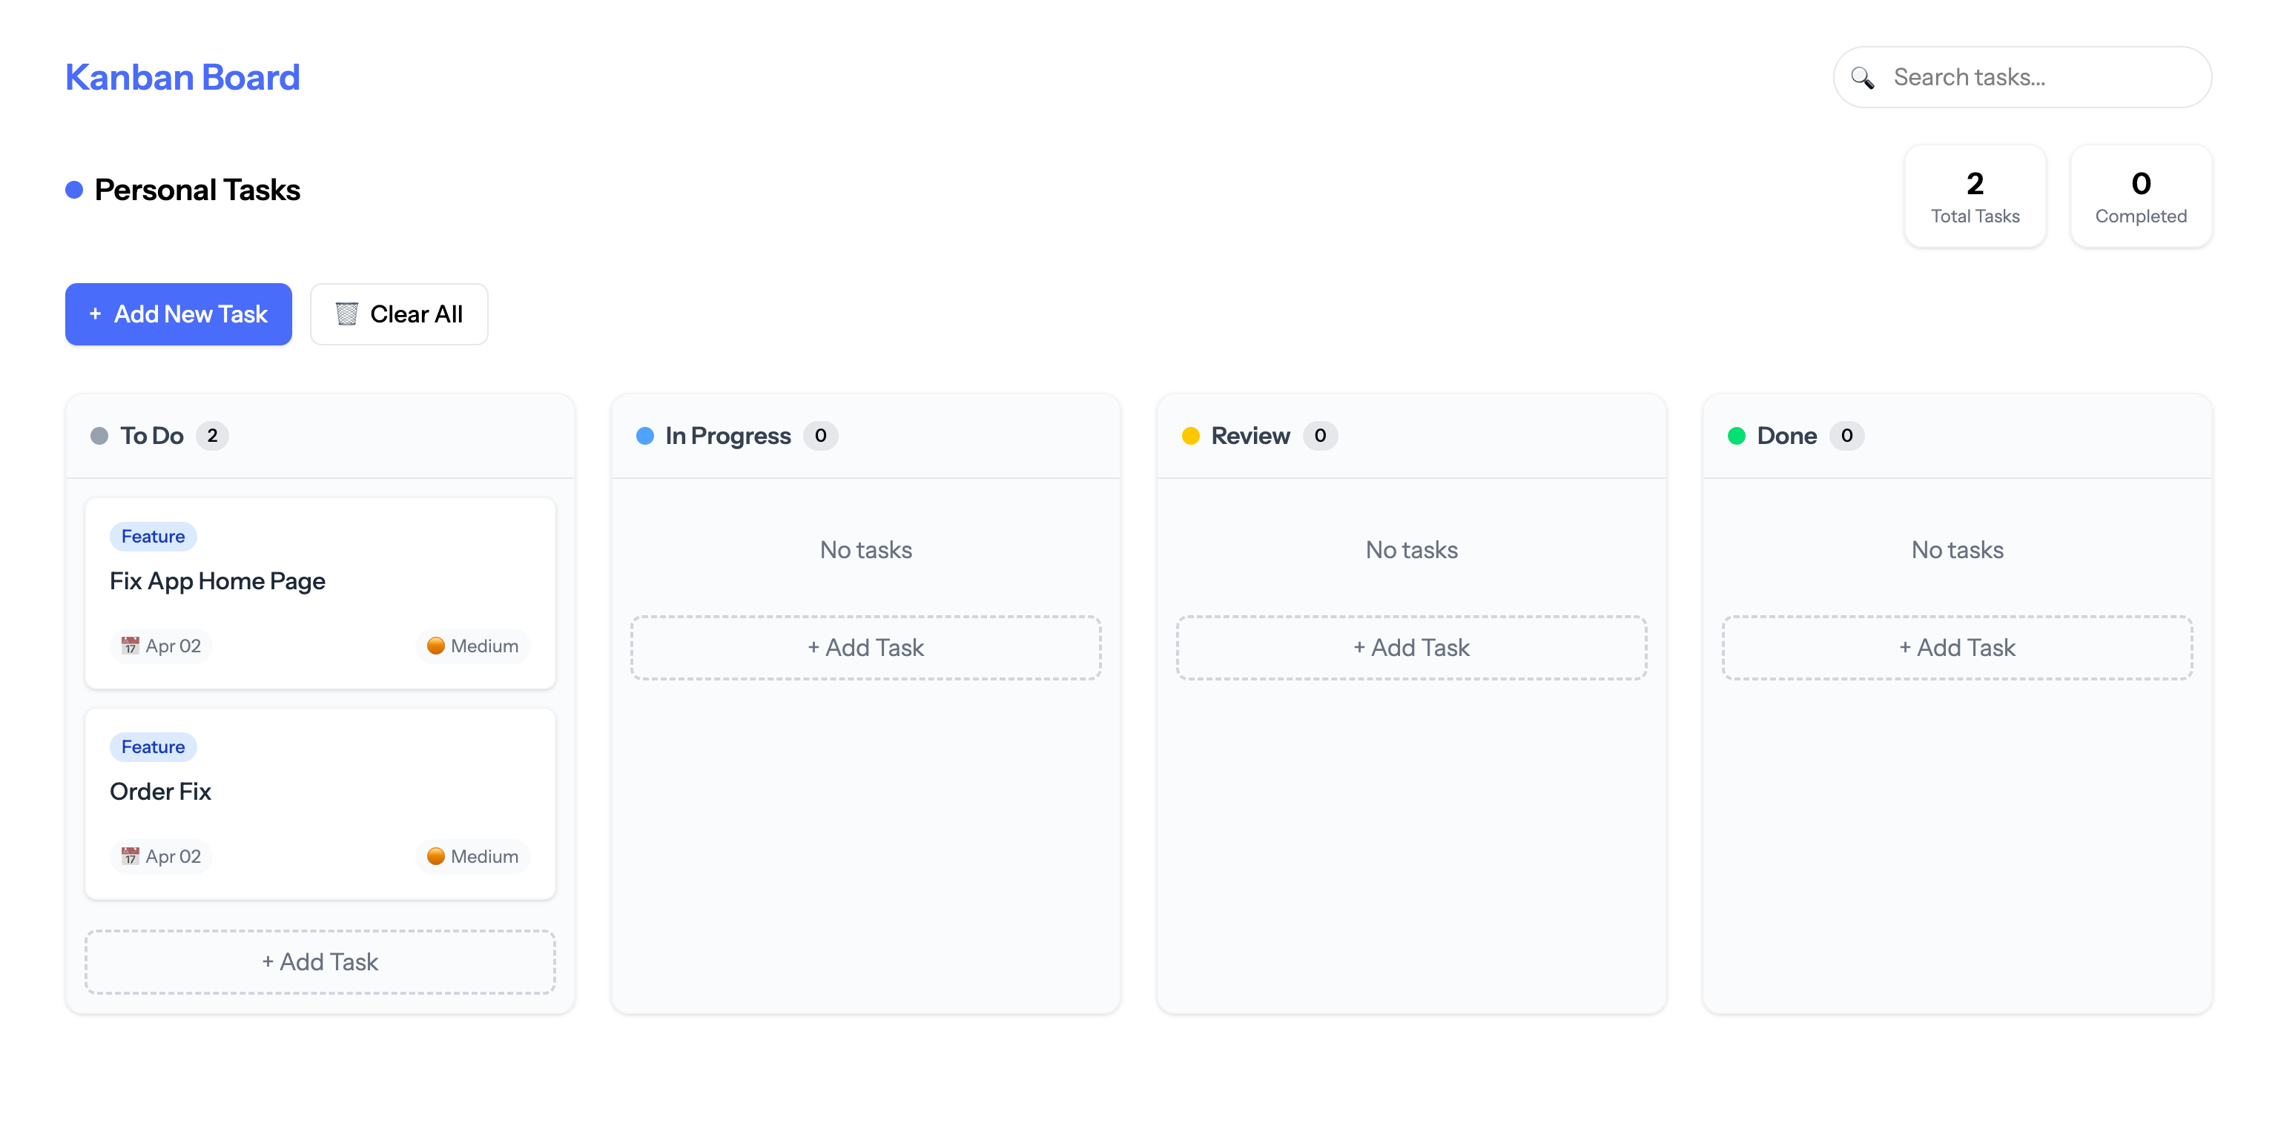Click the trash icon in Clear All
This screenshot has height=1143, width=2281.
tap(348, 314)
